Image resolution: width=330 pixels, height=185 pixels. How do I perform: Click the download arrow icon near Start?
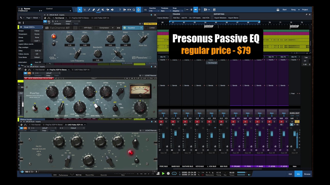278,10
